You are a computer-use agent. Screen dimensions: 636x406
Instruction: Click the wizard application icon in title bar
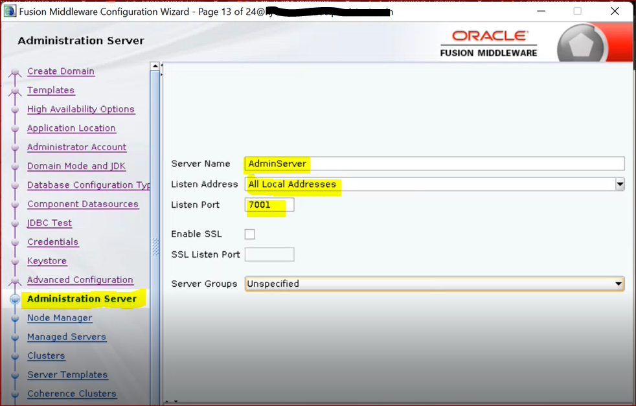[10, 12]
